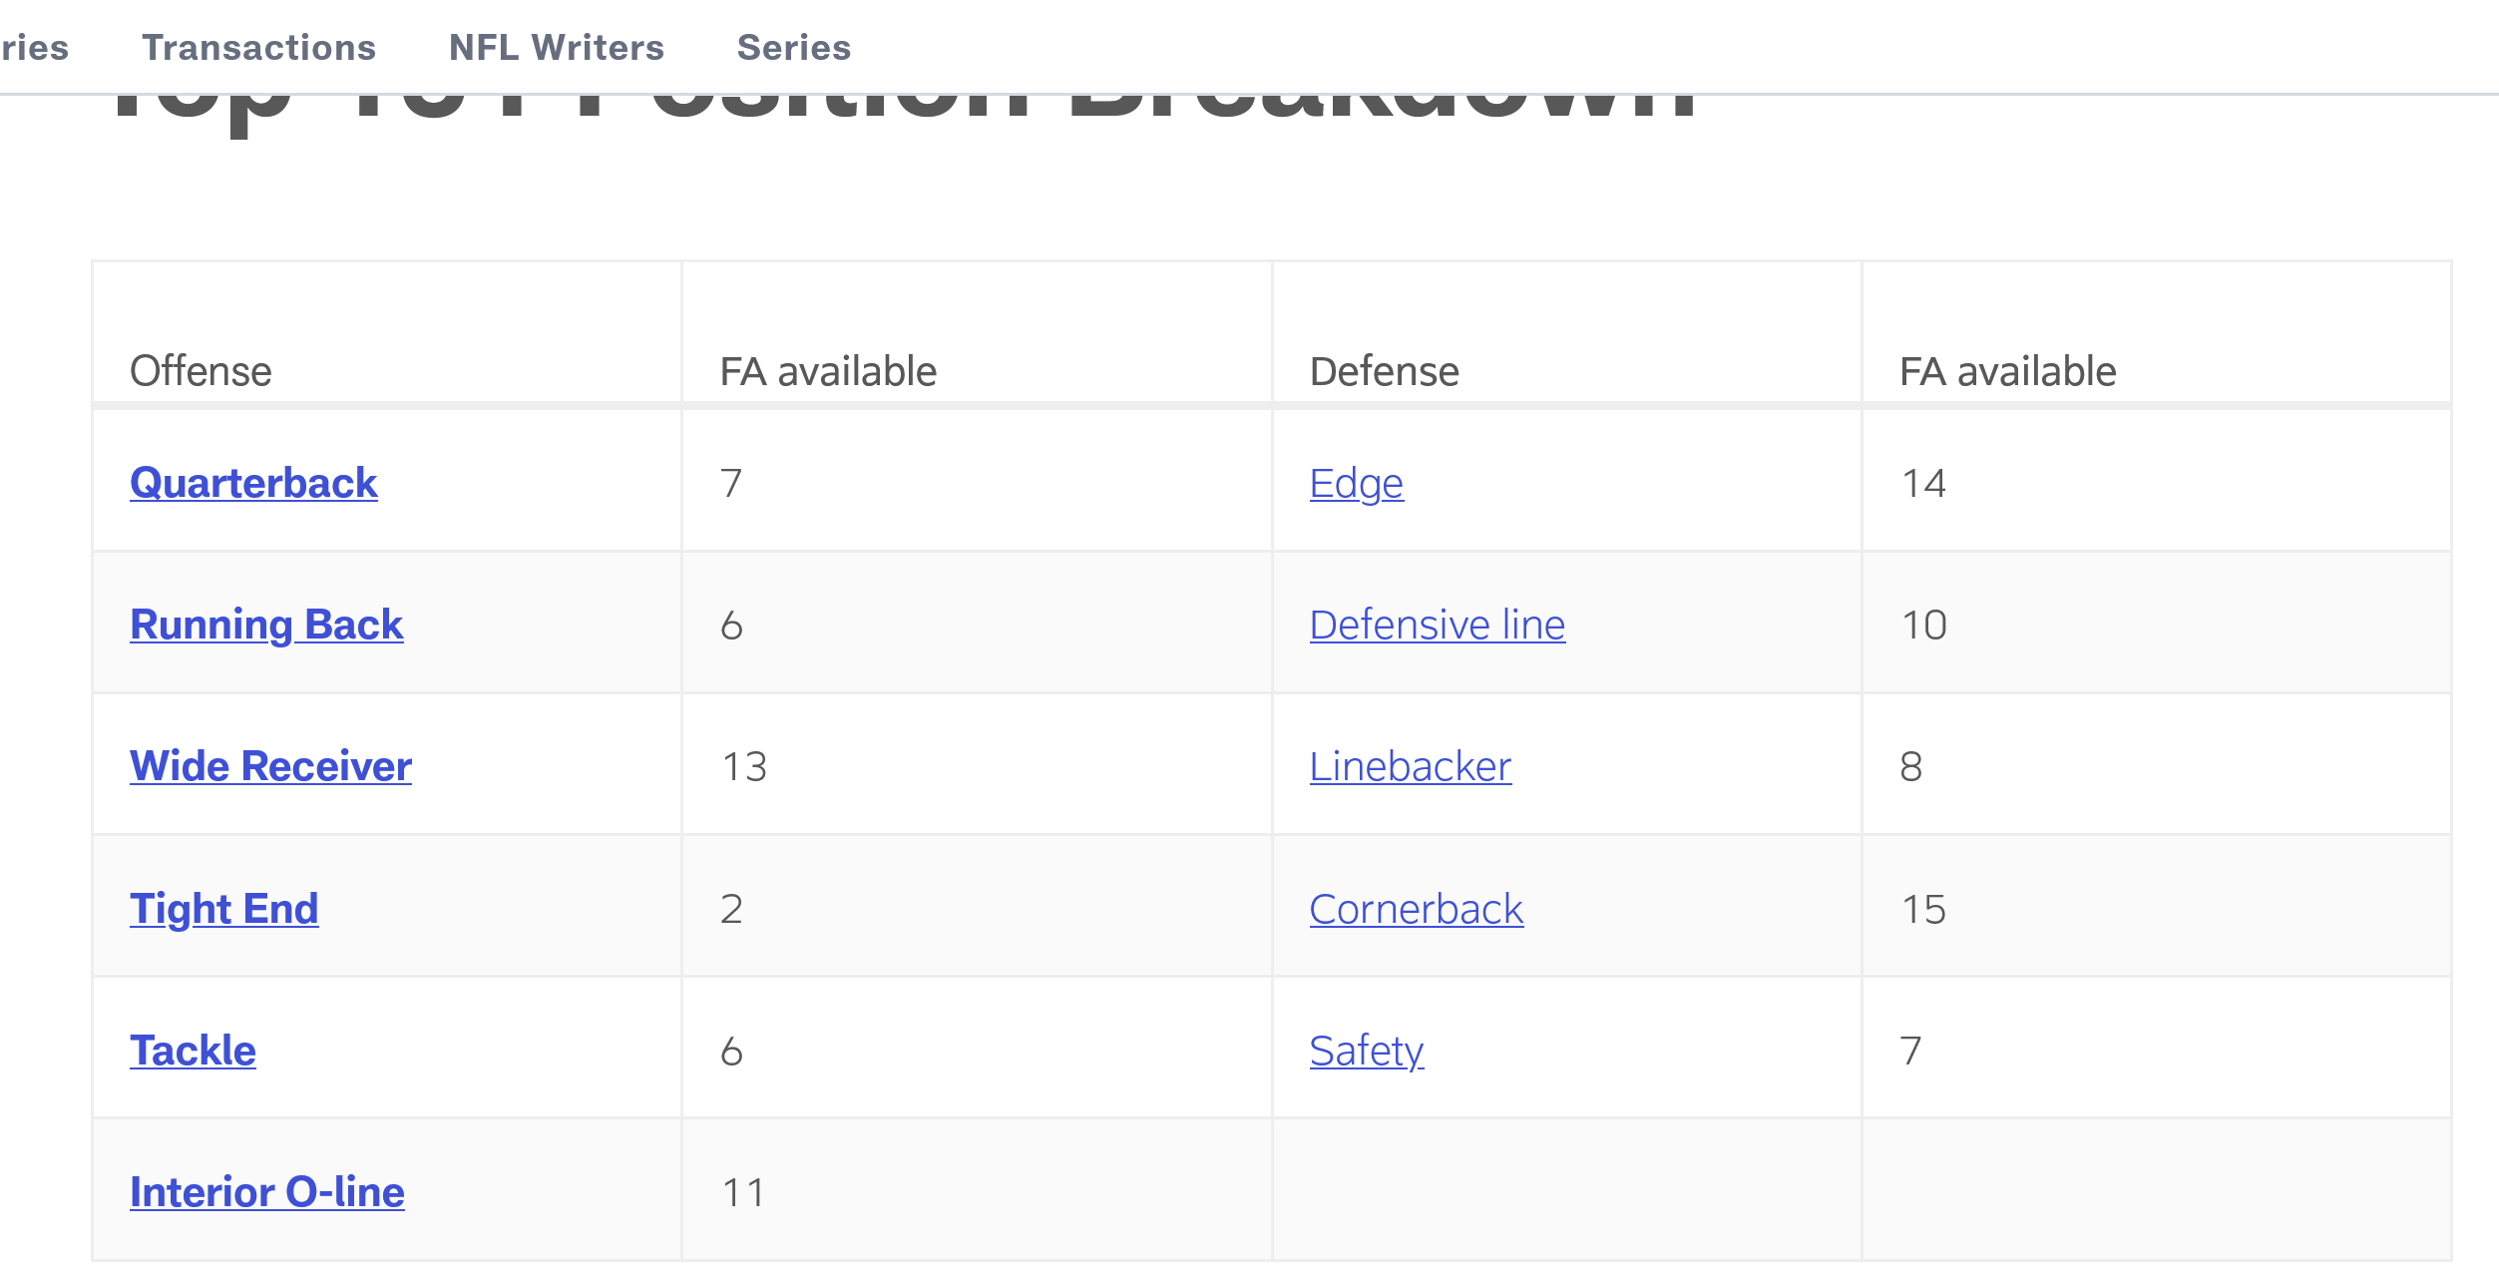Open the NFL Writers nav tab
Viewport: 2499px width, 1275px height.
556,47
